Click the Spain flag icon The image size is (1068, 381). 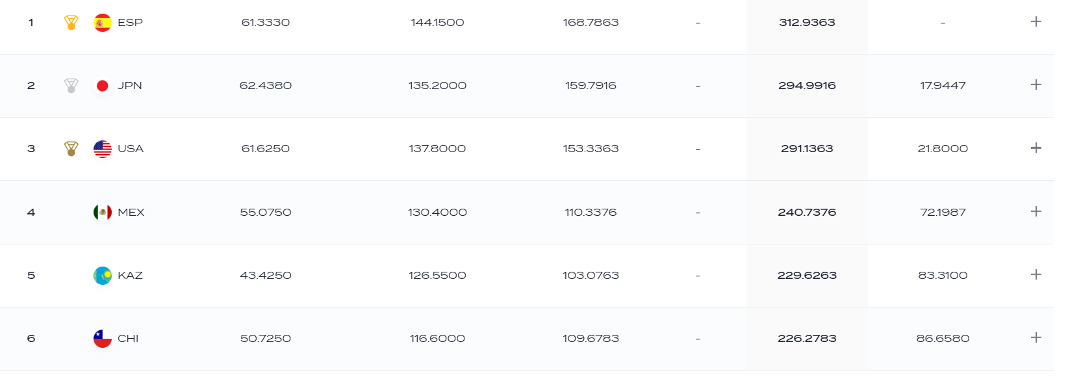[103, 23]
